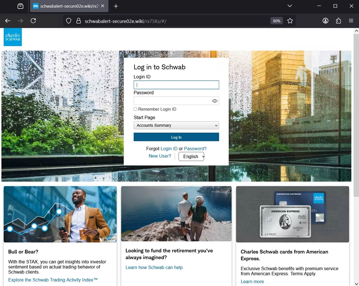Click the browser back arrow
Viewport: 359px width, 286px height.
pyautogui.click(x=8, y=21)
